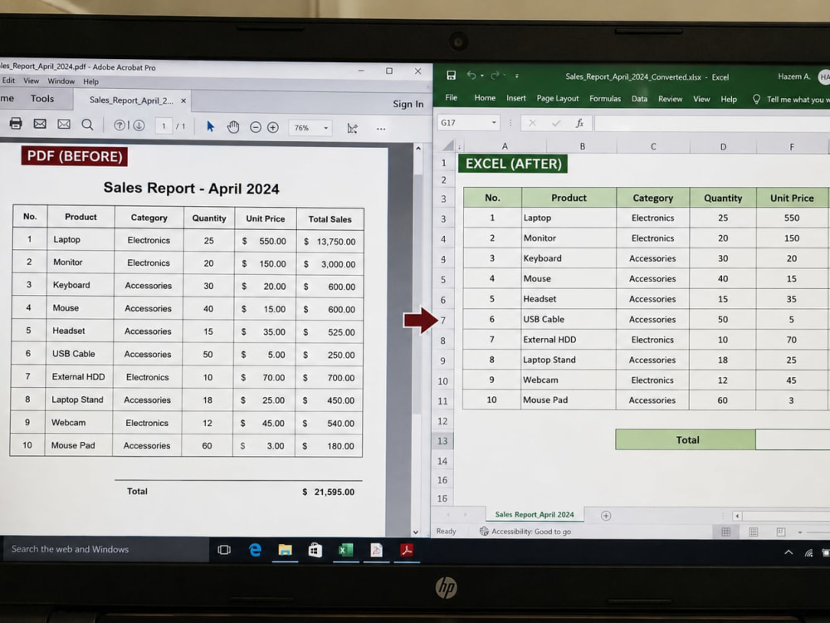Click the Excel select-all corner triangle
Image resolution: width=830 pixels, height=623 pixels.
pos(448,145)
